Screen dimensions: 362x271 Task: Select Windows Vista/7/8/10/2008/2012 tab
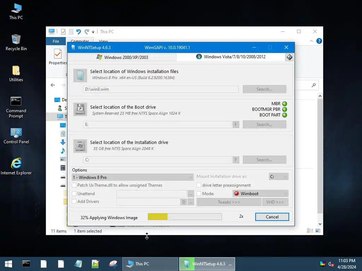(231, 57)
